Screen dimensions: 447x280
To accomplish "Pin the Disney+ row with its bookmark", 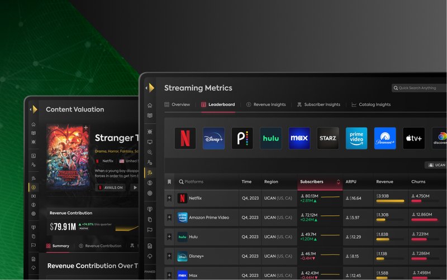I will (x=169, y=256).
